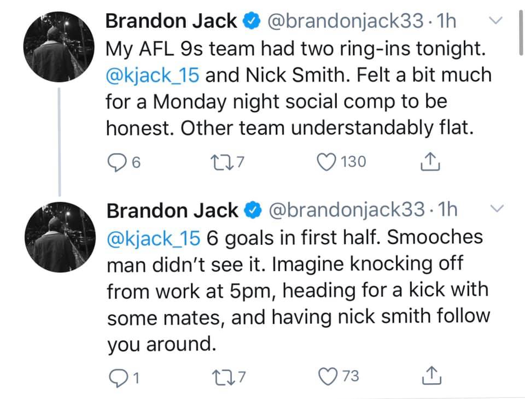Reply to the AFL 9s ring-ins tweet
The image size is (525, 399).
[x=116, y=162]
